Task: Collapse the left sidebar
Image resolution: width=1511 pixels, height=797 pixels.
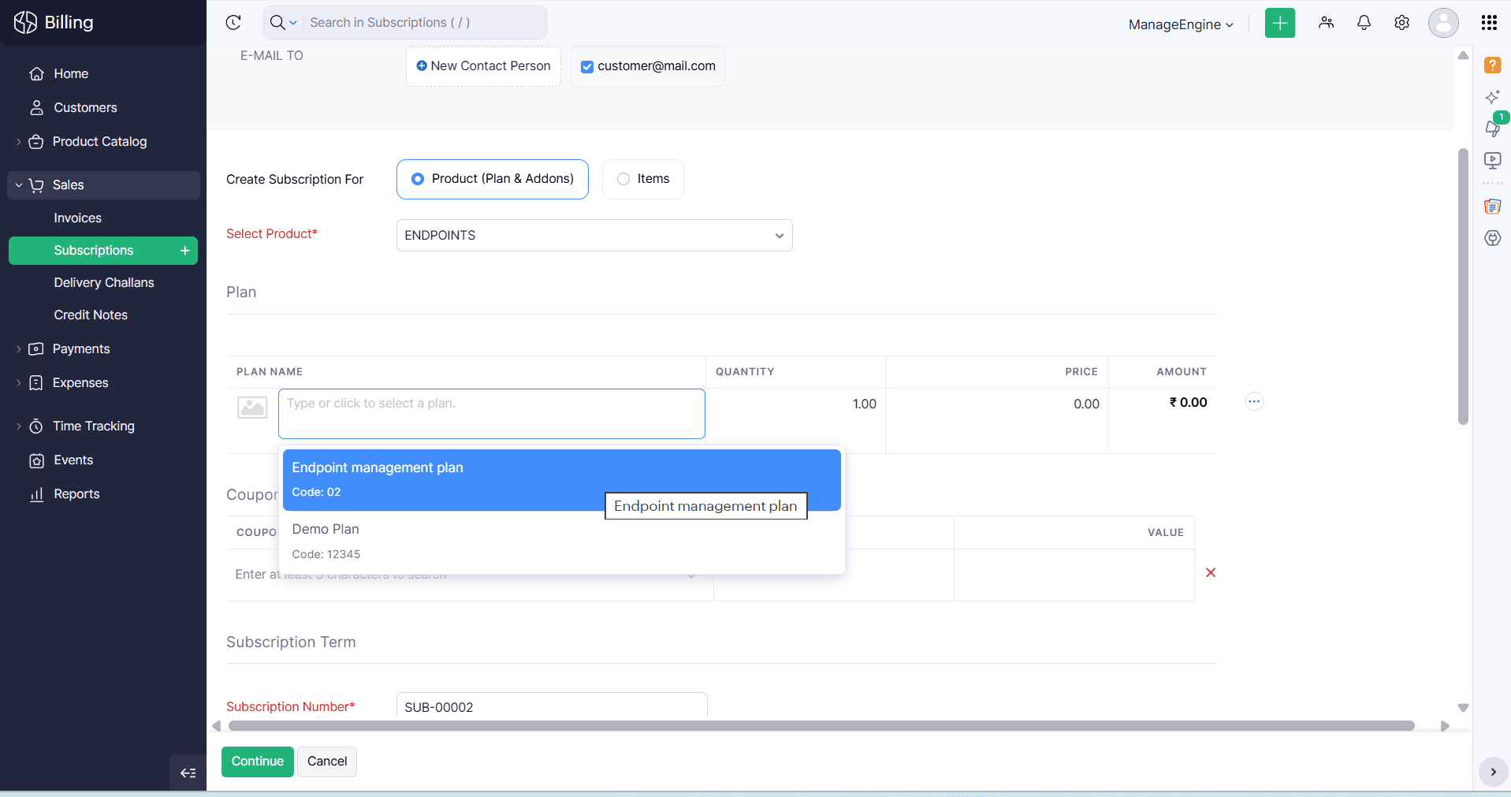Action: click(x=188, y=773)
